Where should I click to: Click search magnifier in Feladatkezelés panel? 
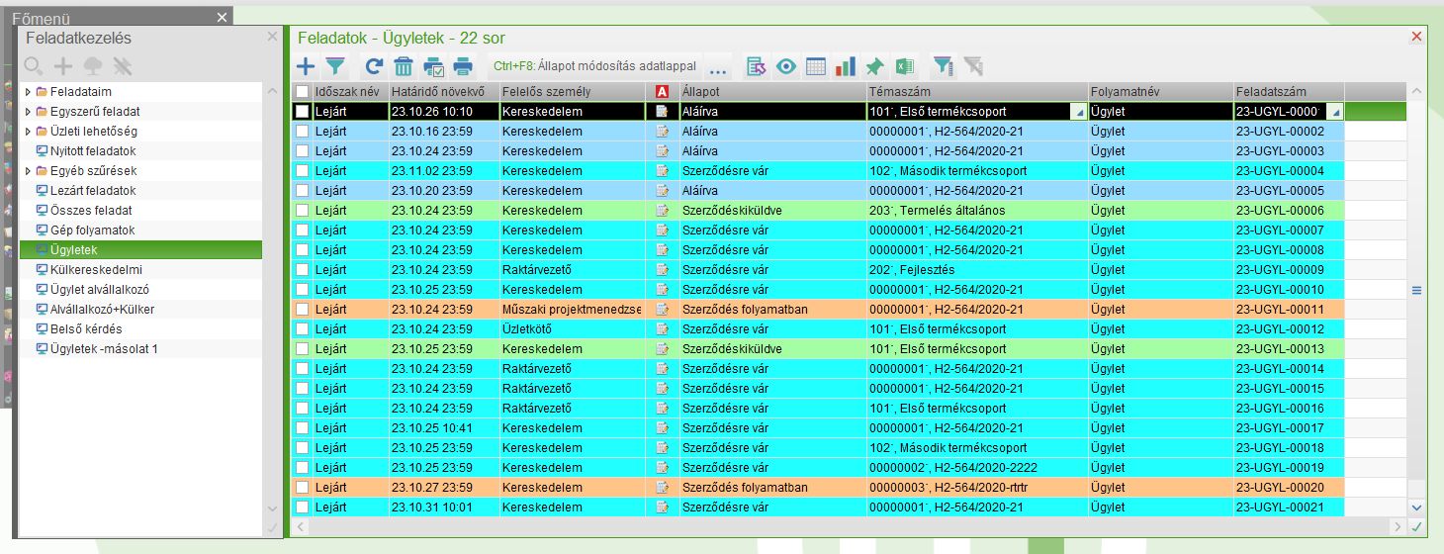(34, 66)
